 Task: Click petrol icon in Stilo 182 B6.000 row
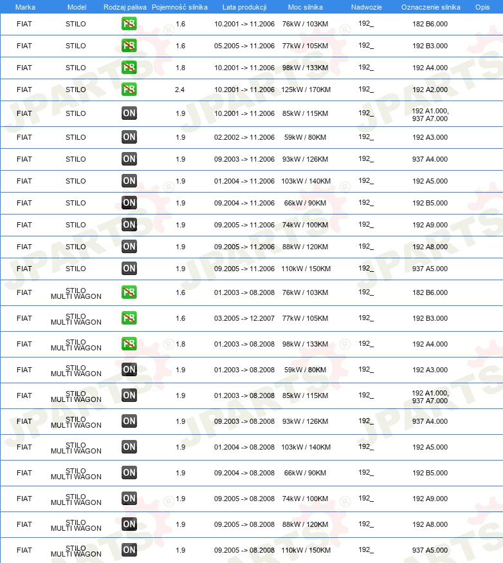(129, 24)
